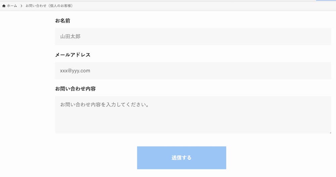Click the 送信する label text
The width and height of the screenshot is (336, 177).
tap(181, 158)
